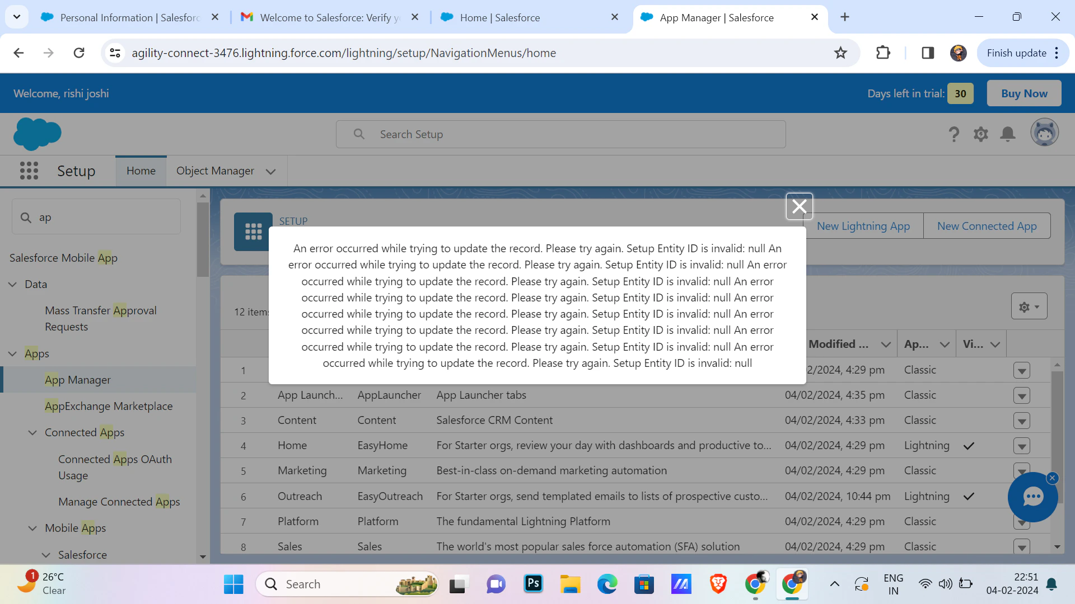This screenshot has width=1075, height=604.
Task: Open Salesforce Mobile App in sidebar
Action: point(63,258)
